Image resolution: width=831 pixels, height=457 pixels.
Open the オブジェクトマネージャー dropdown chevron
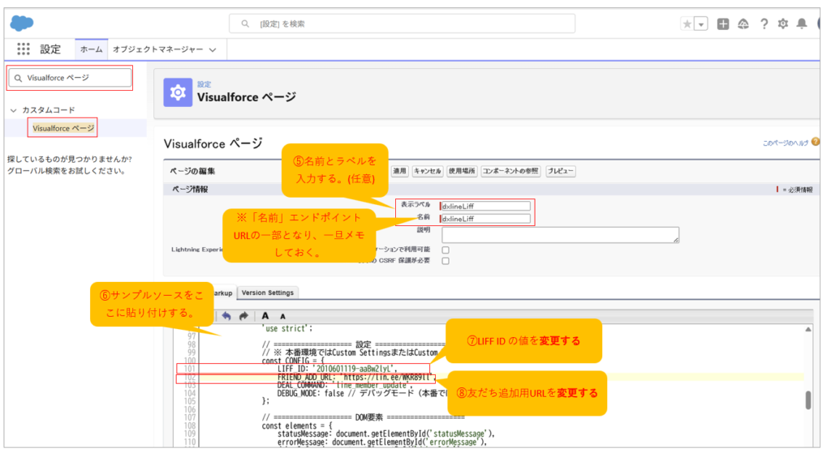point(213,49)
